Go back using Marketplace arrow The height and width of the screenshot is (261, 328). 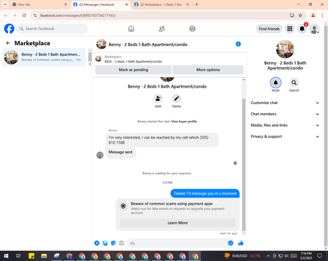(x=9, y=43)
